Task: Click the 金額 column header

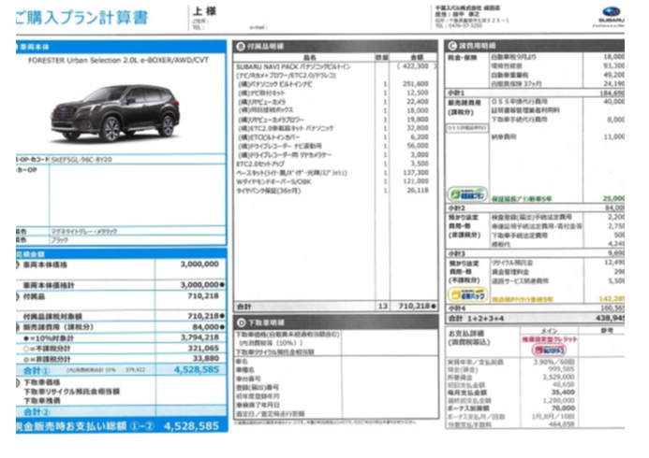Action: pos(417,57)
